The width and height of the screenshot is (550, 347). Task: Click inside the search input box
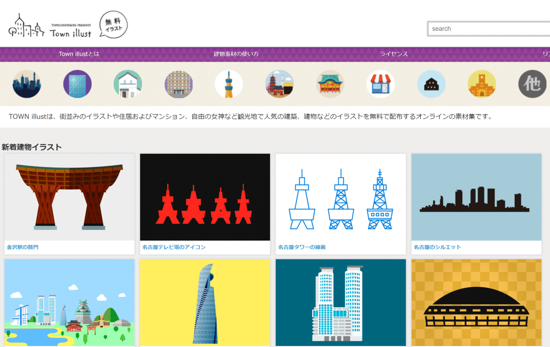click(x=489, y=28)
